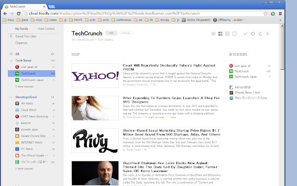Collapse the Tech News category

pos(11,60)
